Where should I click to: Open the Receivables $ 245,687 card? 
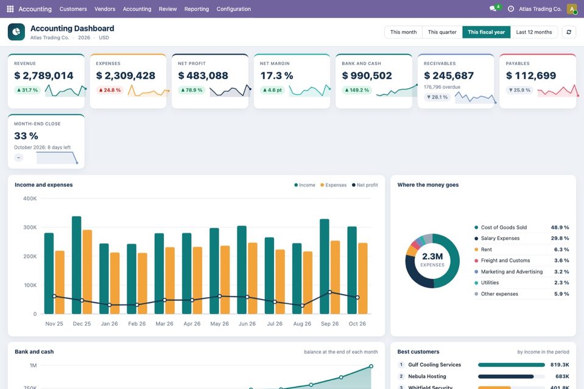coord(456,81)
